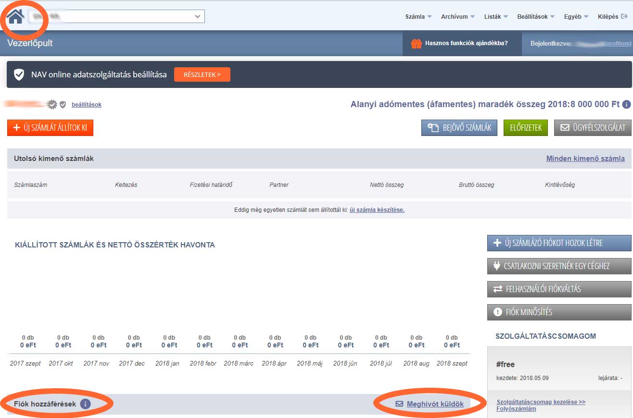Click the green ELŐFIZETEK button
The image size is (633, 418).
tap(525, 128)
